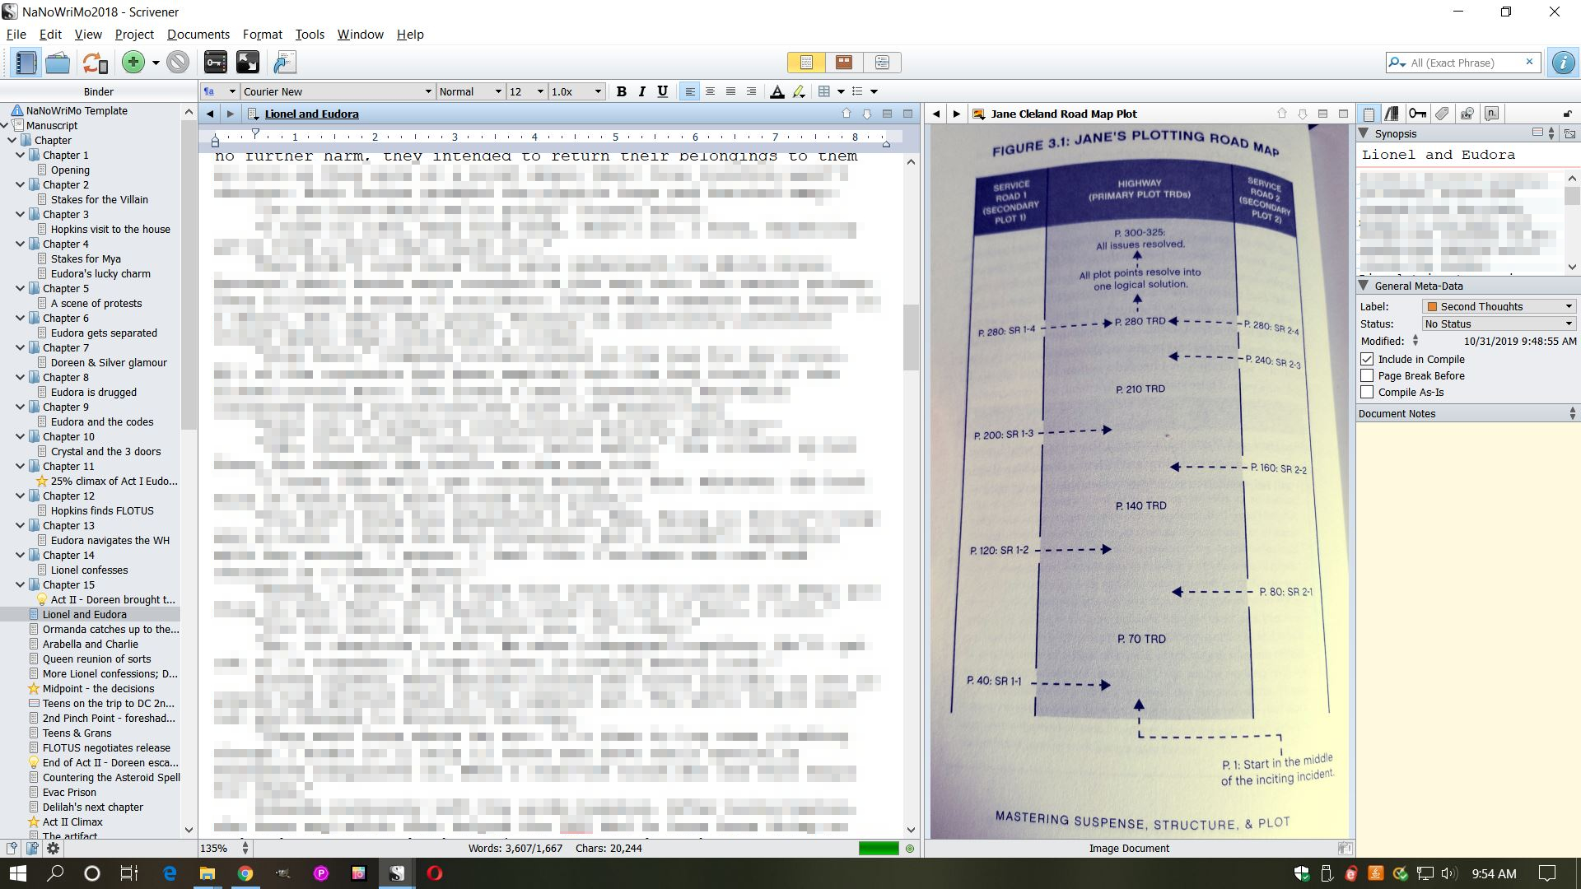Switch to document Scrivenings view mode
The height and width of the screenshot is (889, 1581).
click(x=806, y=63)
